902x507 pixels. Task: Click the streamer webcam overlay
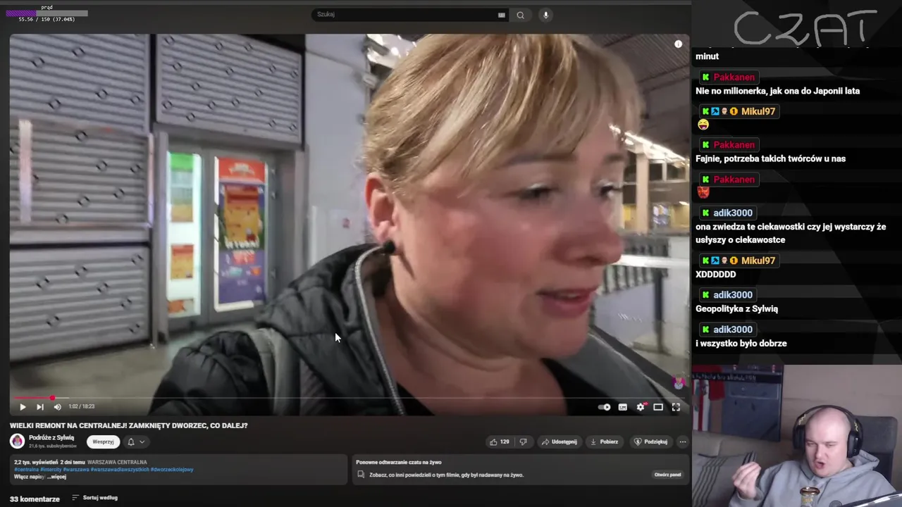coord(796,435)
